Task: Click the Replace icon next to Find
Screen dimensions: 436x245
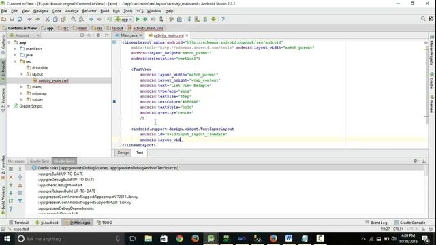Action: pyautogui.click(x=81, y=19)
